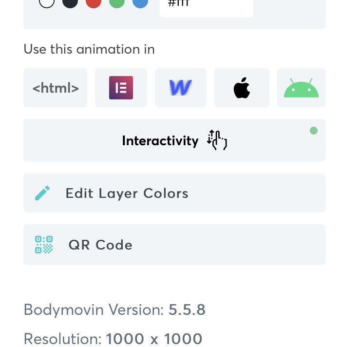Screen dimensions: 340x347
Task: Click the pencil icon beside Edit Layer Colors
Action: [42, 193]
